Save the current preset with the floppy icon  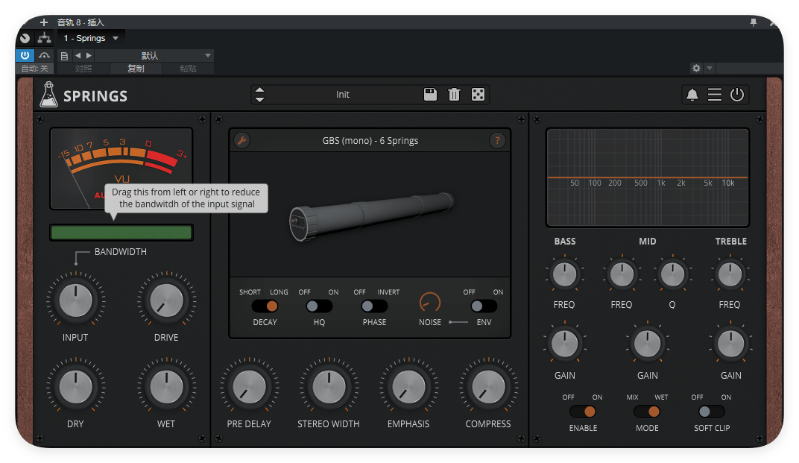pyautogui.click(x=430, y=95)
